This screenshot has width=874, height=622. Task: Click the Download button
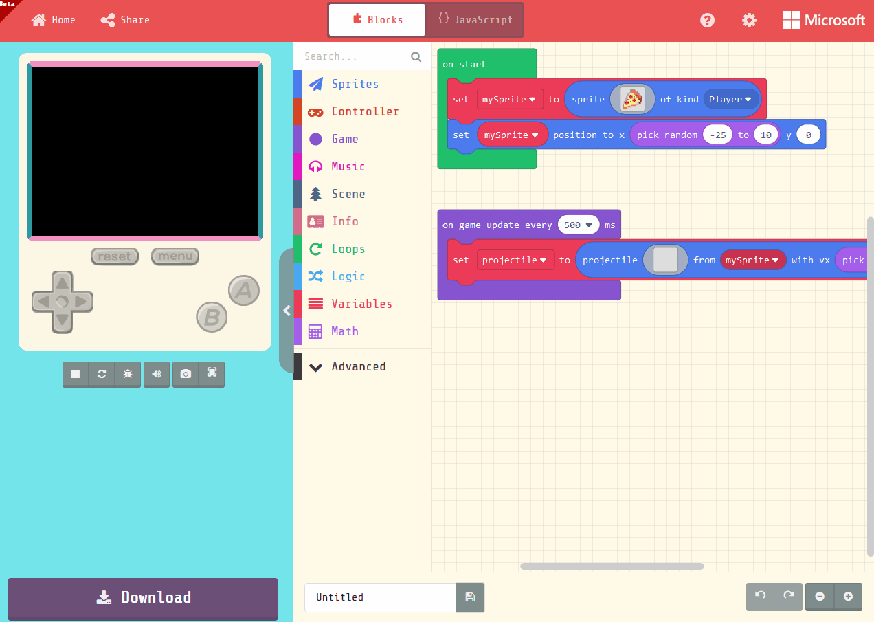[142, 597]
